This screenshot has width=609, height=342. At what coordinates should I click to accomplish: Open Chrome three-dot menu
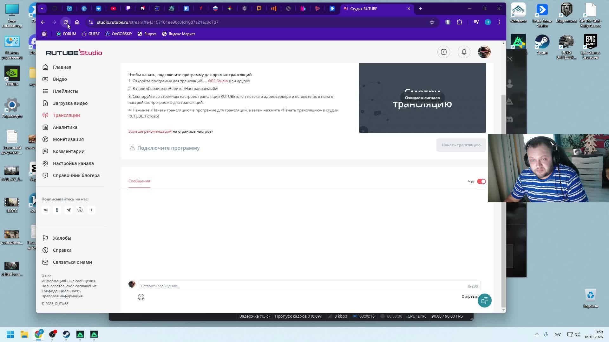499,22
